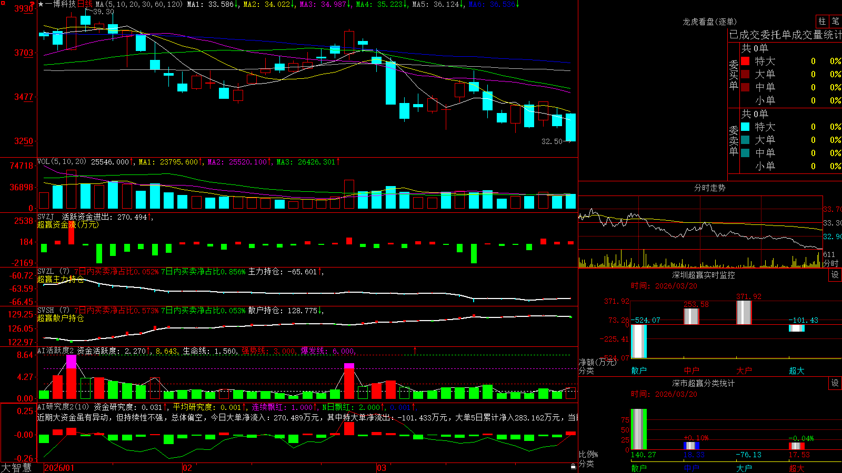Click the 委买单 section label

pos(734,75)
